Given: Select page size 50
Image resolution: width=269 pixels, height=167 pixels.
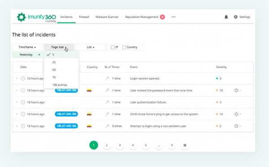Looking at the screenshot, I should [x=61, y=70].
